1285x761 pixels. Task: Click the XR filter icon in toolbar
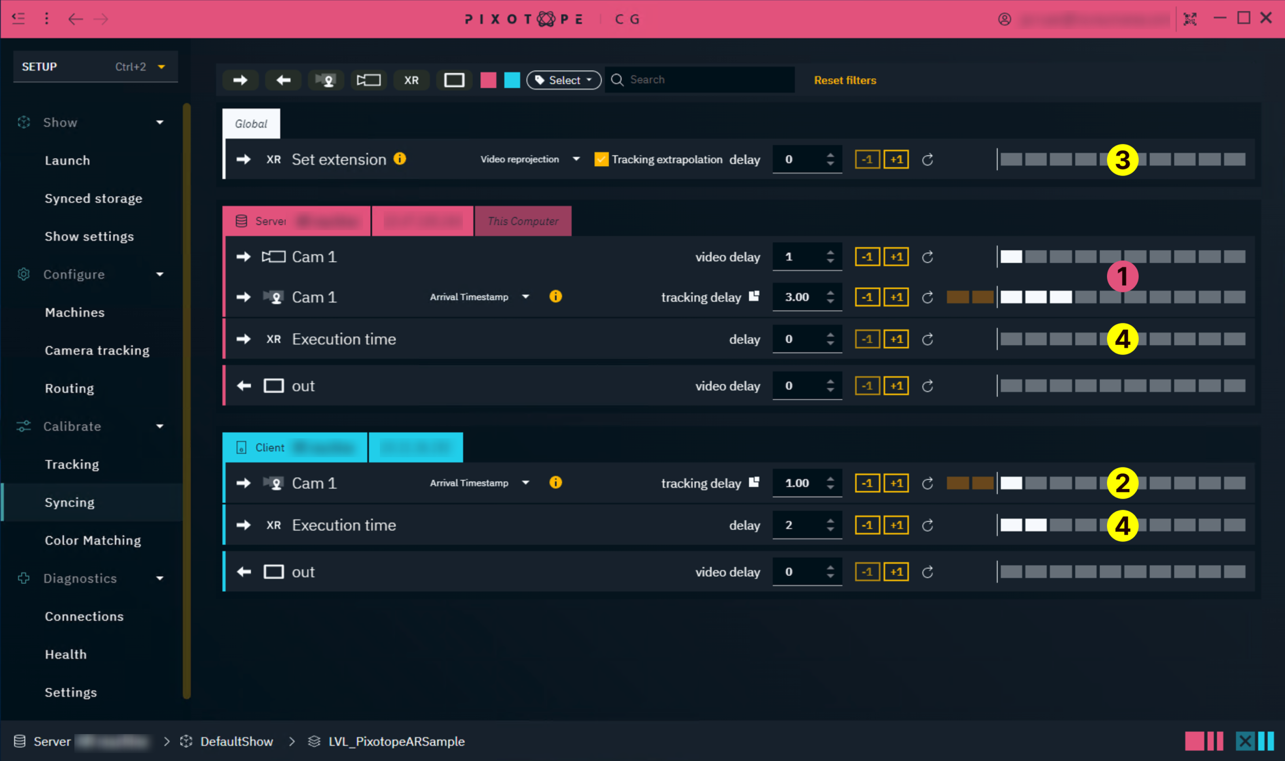coord(411,80)
